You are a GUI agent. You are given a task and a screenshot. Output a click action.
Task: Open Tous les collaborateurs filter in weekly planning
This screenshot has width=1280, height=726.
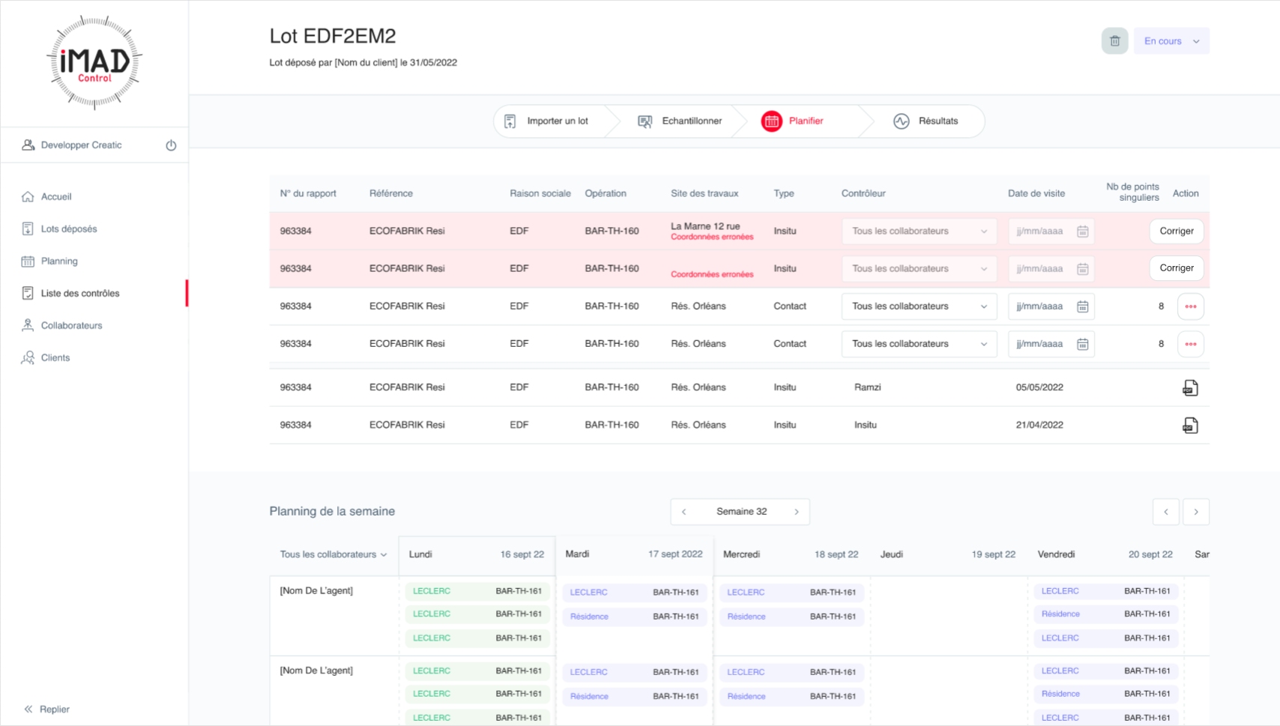pos(333,554)
